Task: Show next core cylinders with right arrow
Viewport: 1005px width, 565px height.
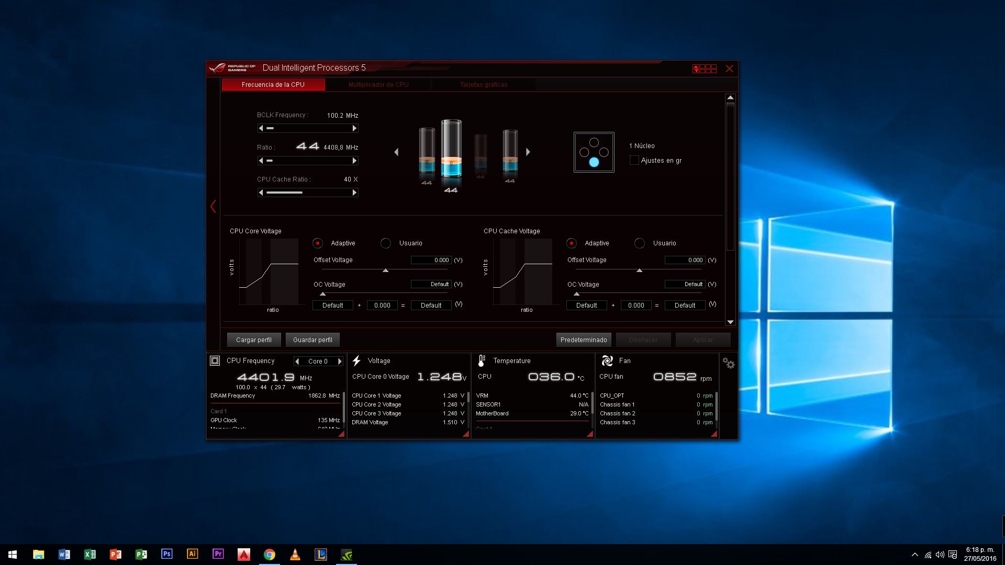Action: click(528, 152)
